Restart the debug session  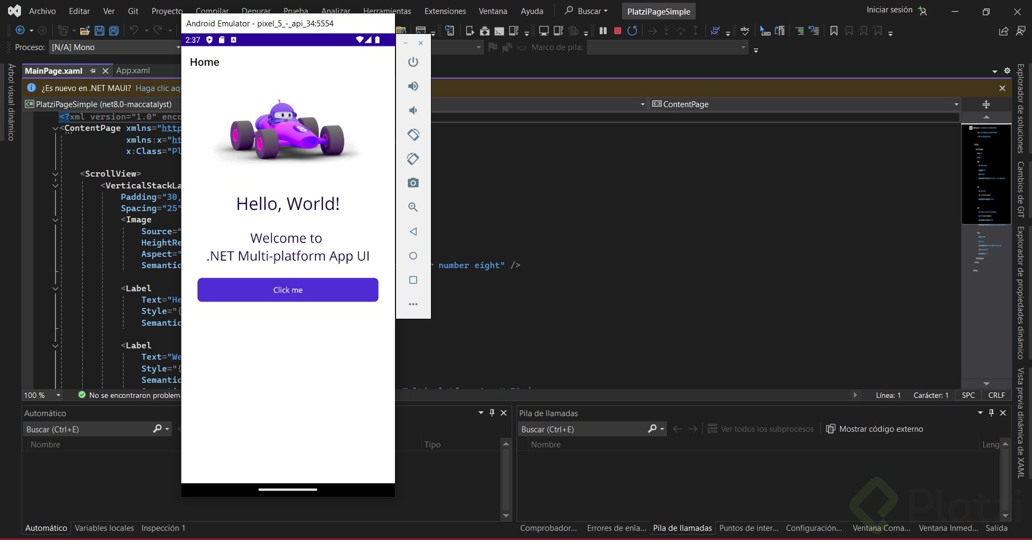click(632, 31)
